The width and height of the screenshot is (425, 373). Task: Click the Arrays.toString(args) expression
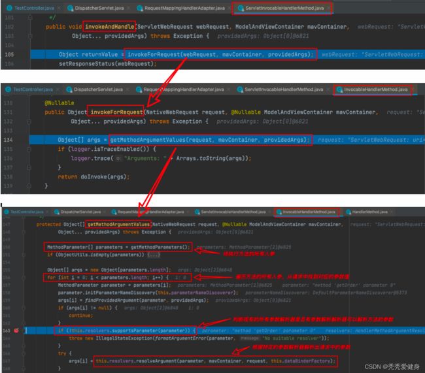click(x=212, y=158)
